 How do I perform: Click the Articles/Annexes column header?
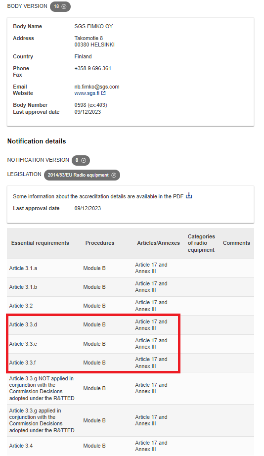pos(159,243)
